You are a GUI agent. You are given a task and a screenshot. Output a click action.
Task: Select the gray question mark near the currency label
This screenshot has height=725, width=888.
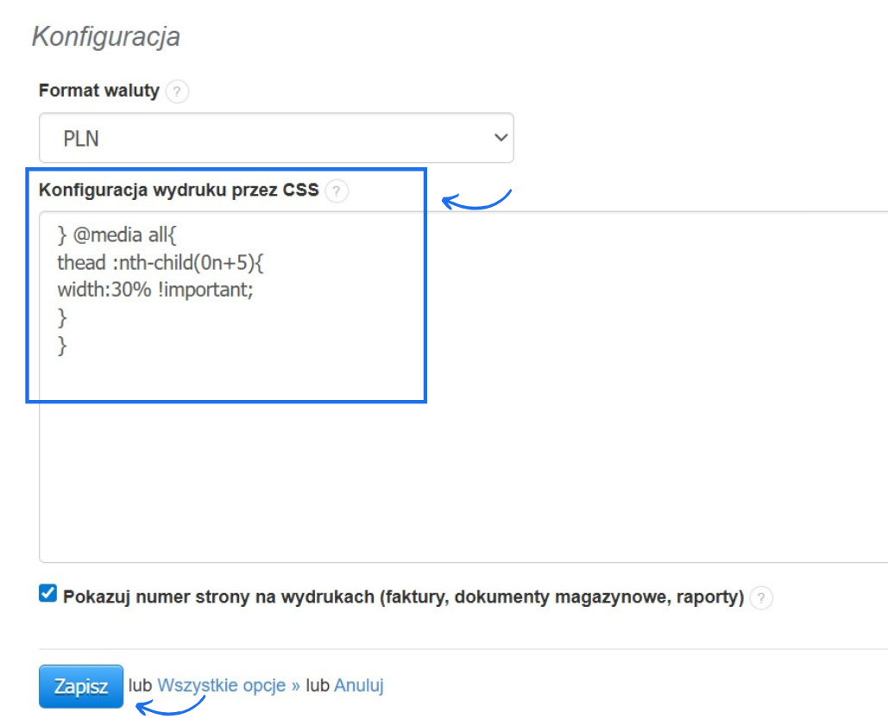(178, 91)
